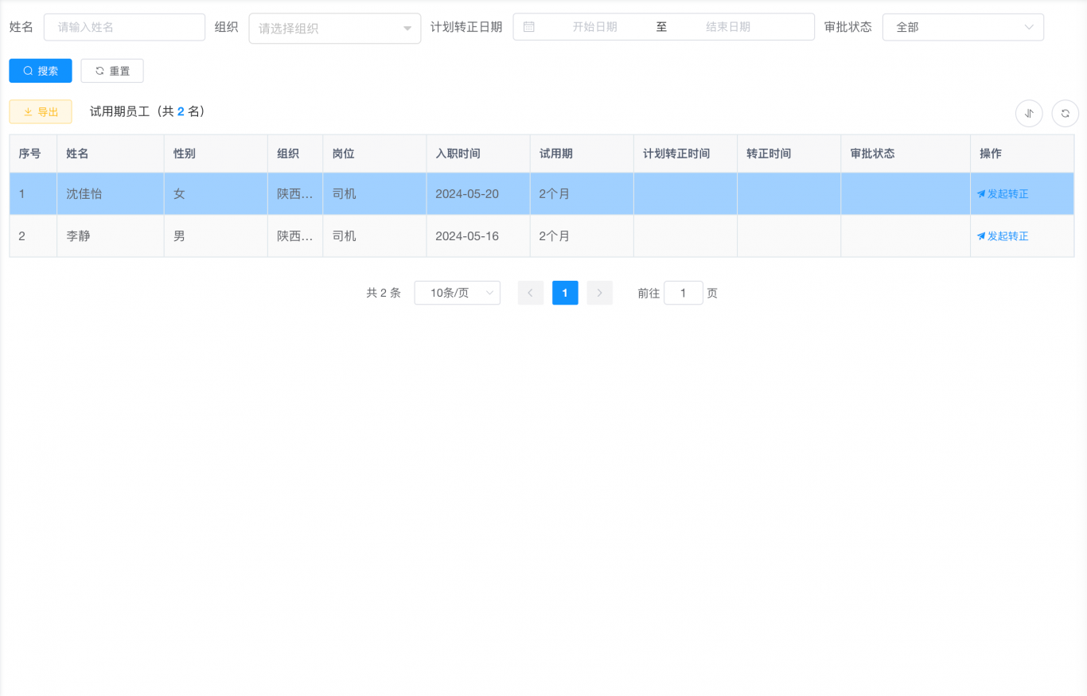Viewport: 1087px width, 696px height.
Task: Go to the next page arrow
Action: [600, 293]
